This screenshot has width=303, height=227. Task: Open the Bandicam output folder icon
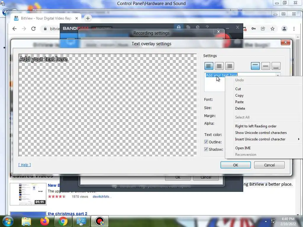point(188,27)
